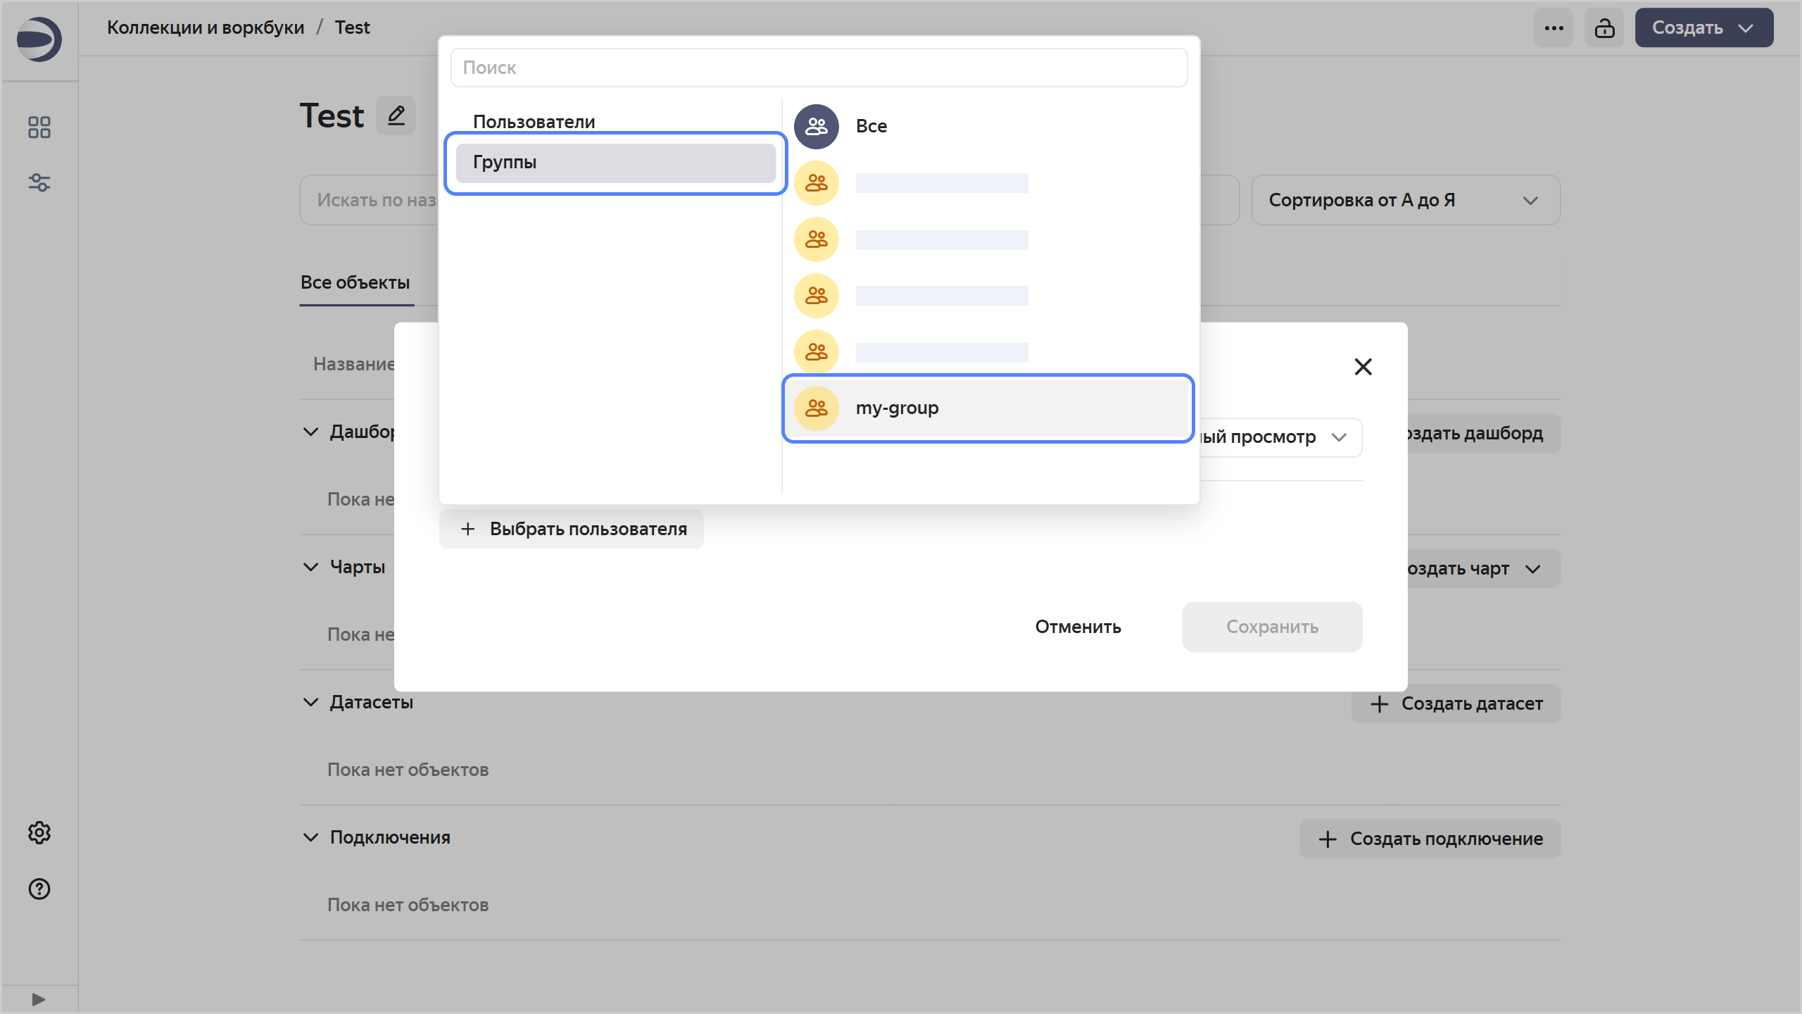This screenshot has height=1014, width=1802.
Task: Collapse the 'Подключения' section
Action: [310, 837]
